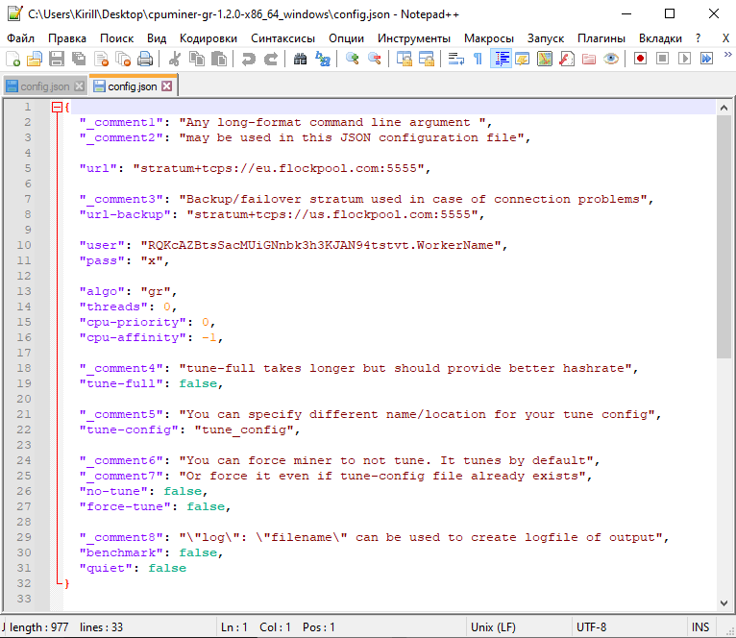The width and height of the screenshot is (736, 638).
Task: Click the editor scrollbar down arrow
Action: tap(724, 603)
